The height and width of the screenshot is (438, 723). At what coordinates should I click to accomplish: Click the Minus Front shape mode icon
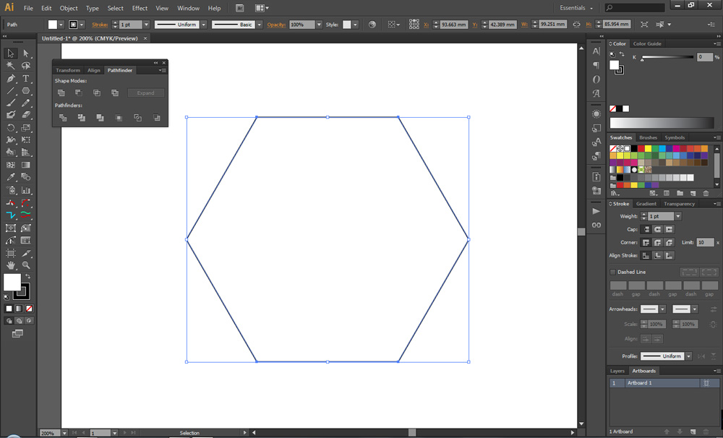pos(79,93)
